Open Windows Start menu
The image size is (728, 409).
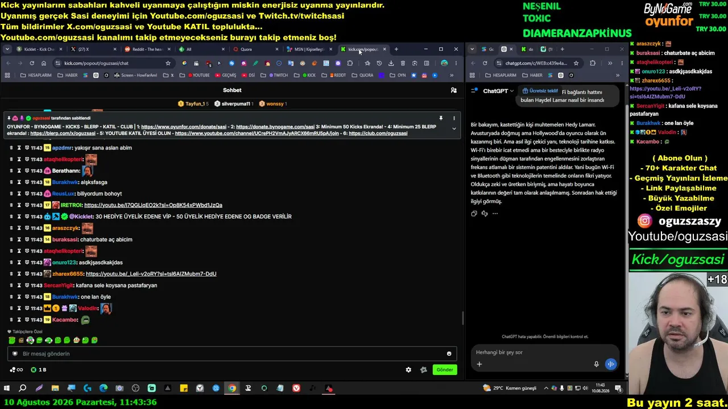[7, 389]
